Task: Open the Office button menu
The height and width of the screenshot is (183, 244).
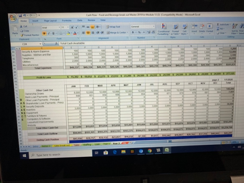Action: point(13,17)
